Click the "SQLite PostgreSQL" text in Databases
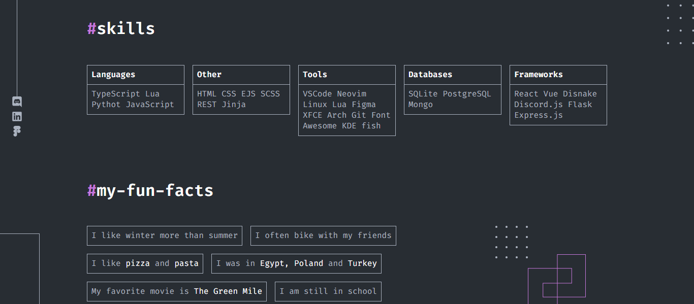694x304 pixels. pos(450,94)
